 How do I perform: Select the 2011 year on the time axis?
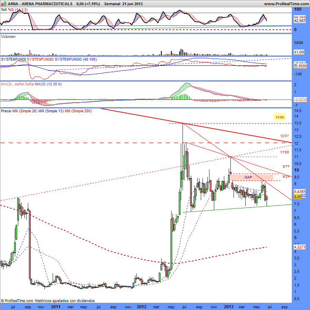[55, 307]
